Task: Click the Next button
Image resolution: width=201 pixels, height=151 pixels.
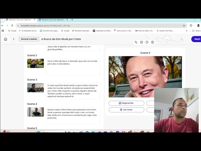Action: [x=196, y=39]
